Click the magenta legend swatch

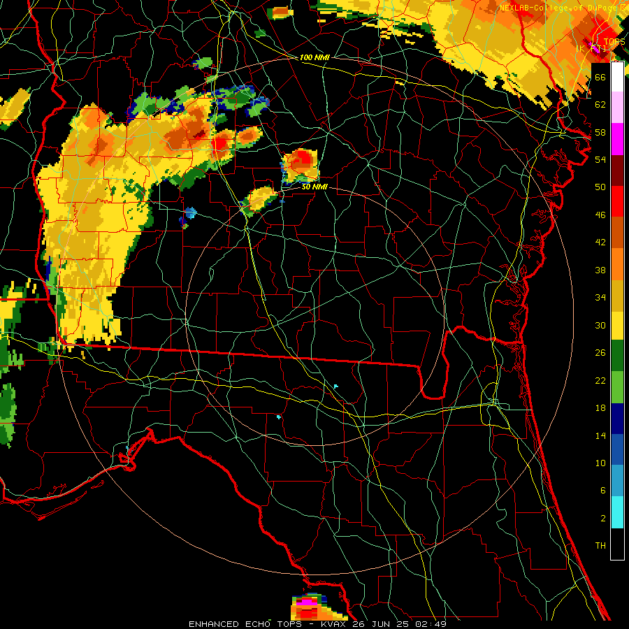point(617,139)
